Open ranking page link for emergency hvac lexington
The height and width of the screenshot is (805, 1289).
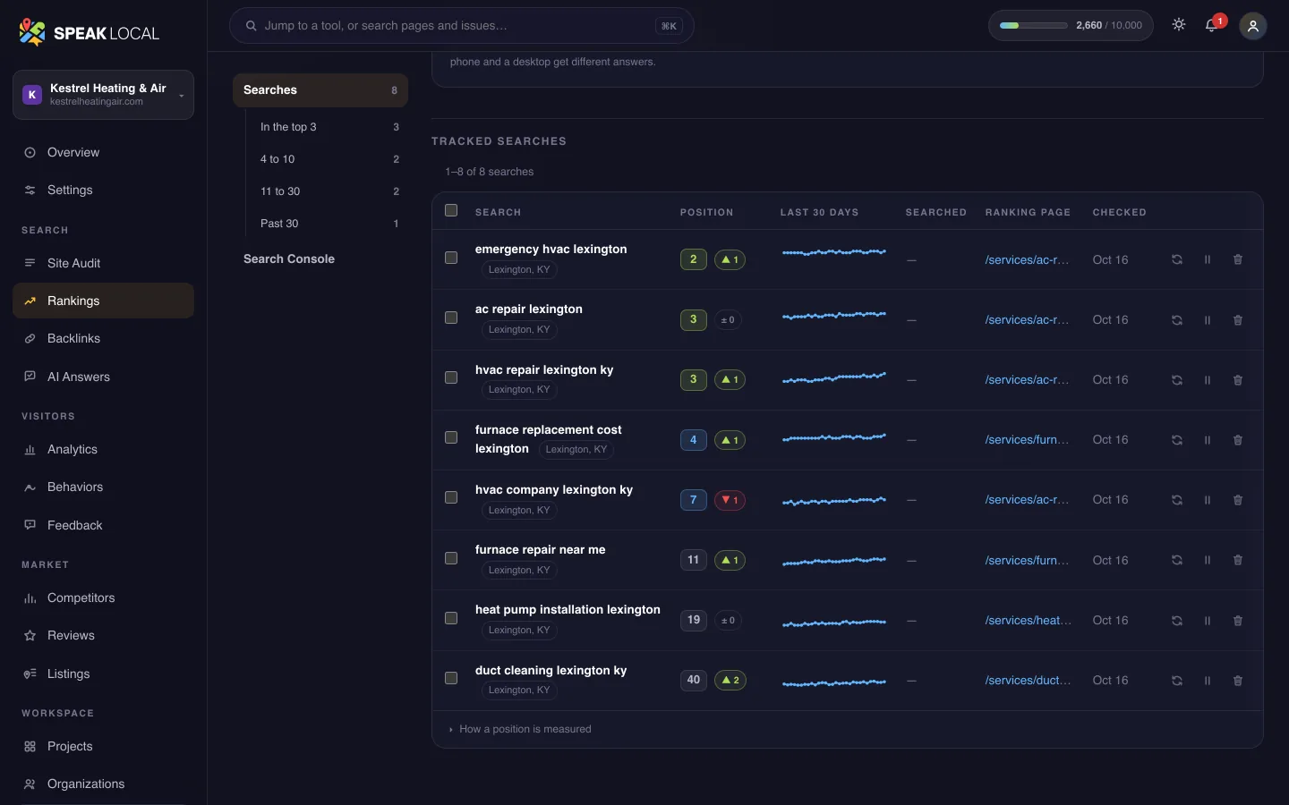[x=1027, y=259]
